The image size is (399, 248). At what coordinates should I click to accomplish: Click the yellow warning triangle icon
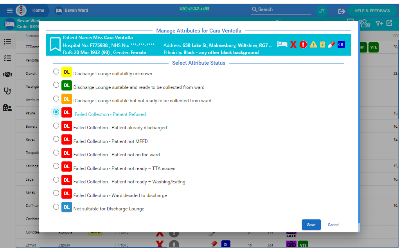pyautogui.click(x=313, y=45)
